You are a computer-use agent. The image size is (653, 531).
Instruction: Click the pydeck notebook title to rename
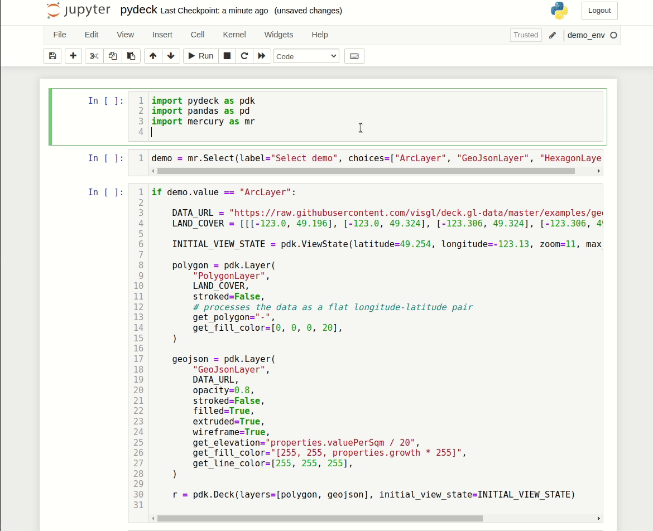(x=138, y=9)
